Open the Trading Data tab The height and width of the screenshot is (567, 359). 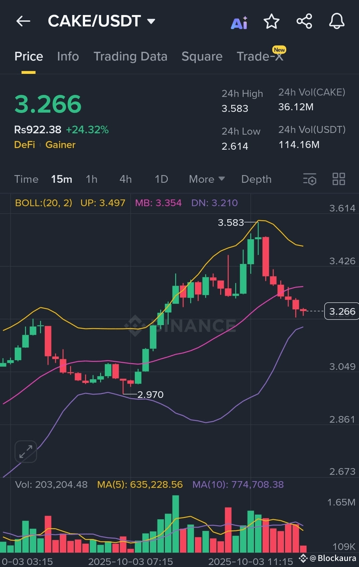tap(130, 56)
